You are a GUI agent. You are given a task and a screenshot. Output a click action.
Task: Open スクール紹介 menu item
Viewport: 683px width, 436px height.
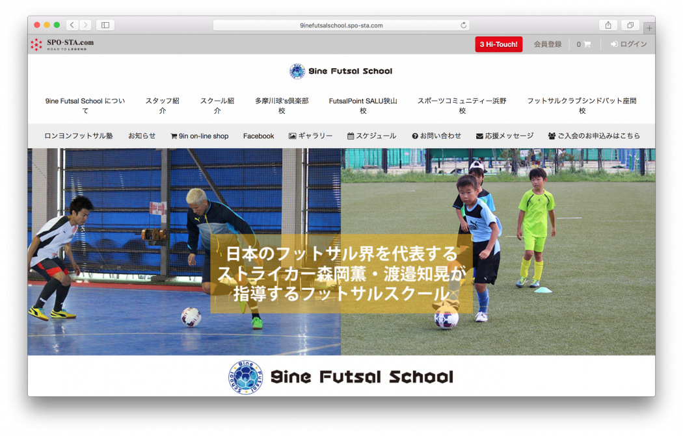pyautogui.click(x=217, y=106)
